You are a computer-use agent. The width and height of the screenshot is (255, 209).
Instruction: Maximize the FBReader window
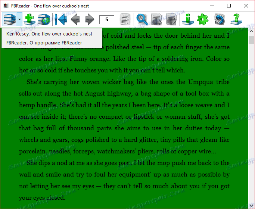pos(229,6)
